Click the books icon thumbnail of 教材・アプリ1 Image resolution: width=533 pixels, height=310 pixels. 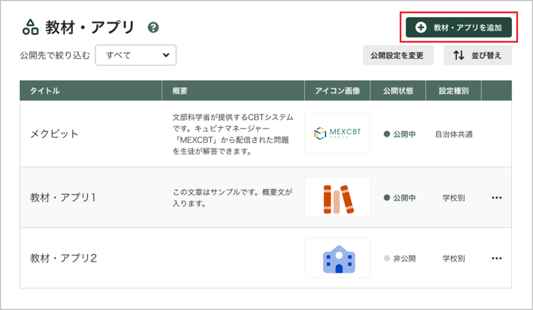[x=337, y=197]
